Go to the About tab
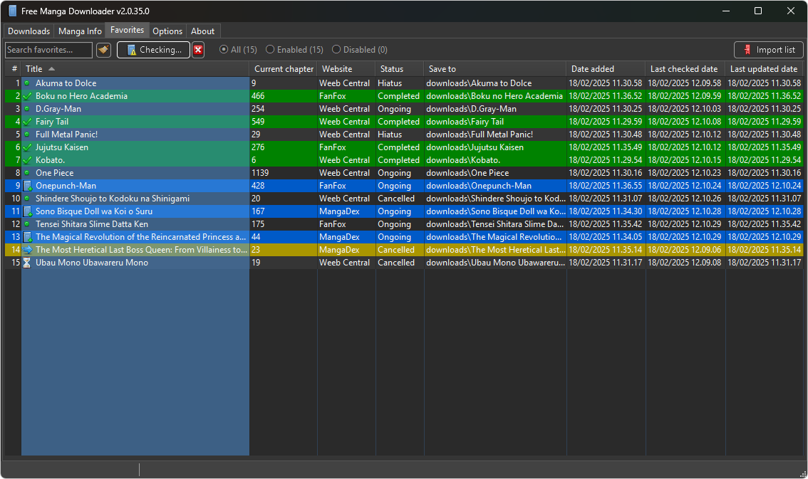Viewport: 808px width, 479px height. click(x=202, y=31)
